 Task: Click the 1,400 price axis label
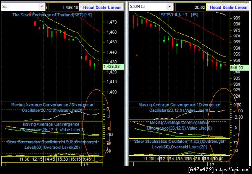pyautogui.click(x=112, y=92)
